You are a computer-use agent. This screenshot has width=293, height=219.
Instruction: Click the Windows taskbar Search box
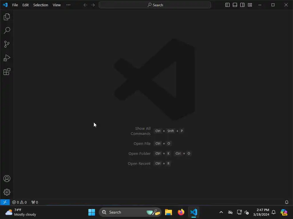coord(130,212)
